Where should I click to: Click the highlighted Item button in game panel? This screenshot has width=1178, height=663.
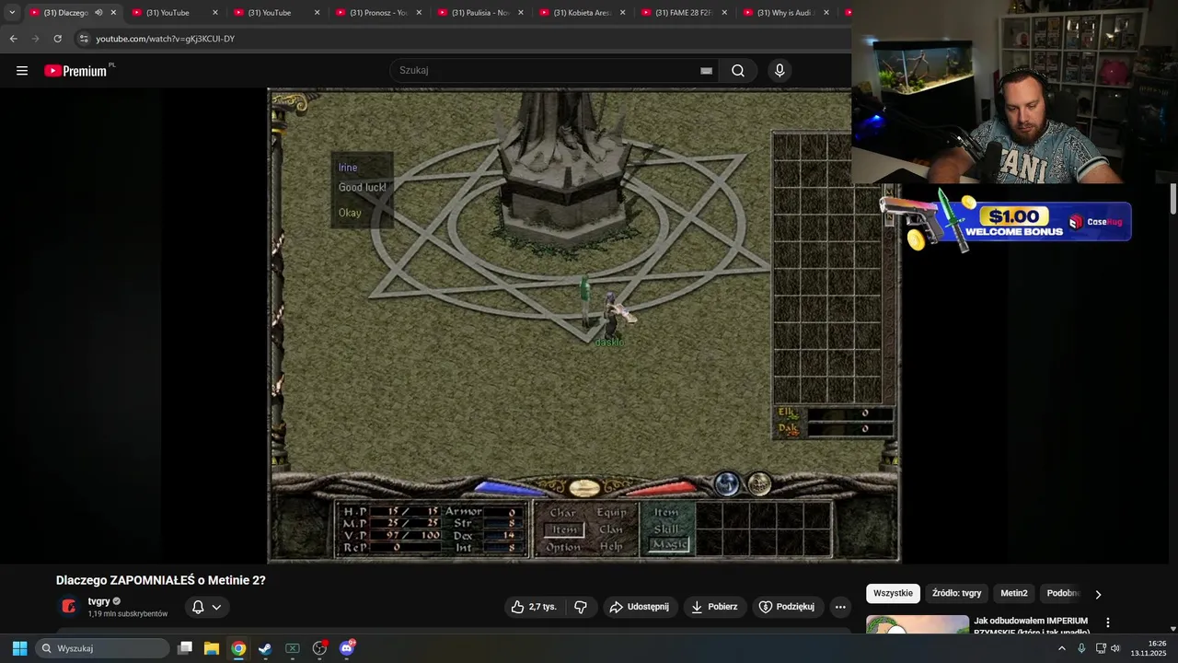pos(563,529)
